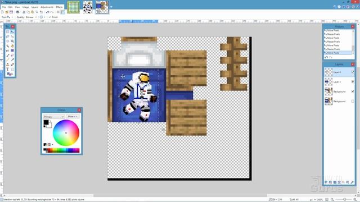
Task: Swap primary and secondary colors arrow
Action: click(51, 121)
